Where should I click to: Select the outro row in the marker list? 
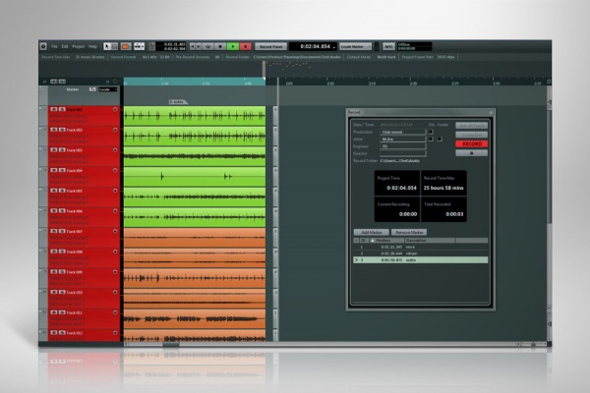(x=420, y=259)
